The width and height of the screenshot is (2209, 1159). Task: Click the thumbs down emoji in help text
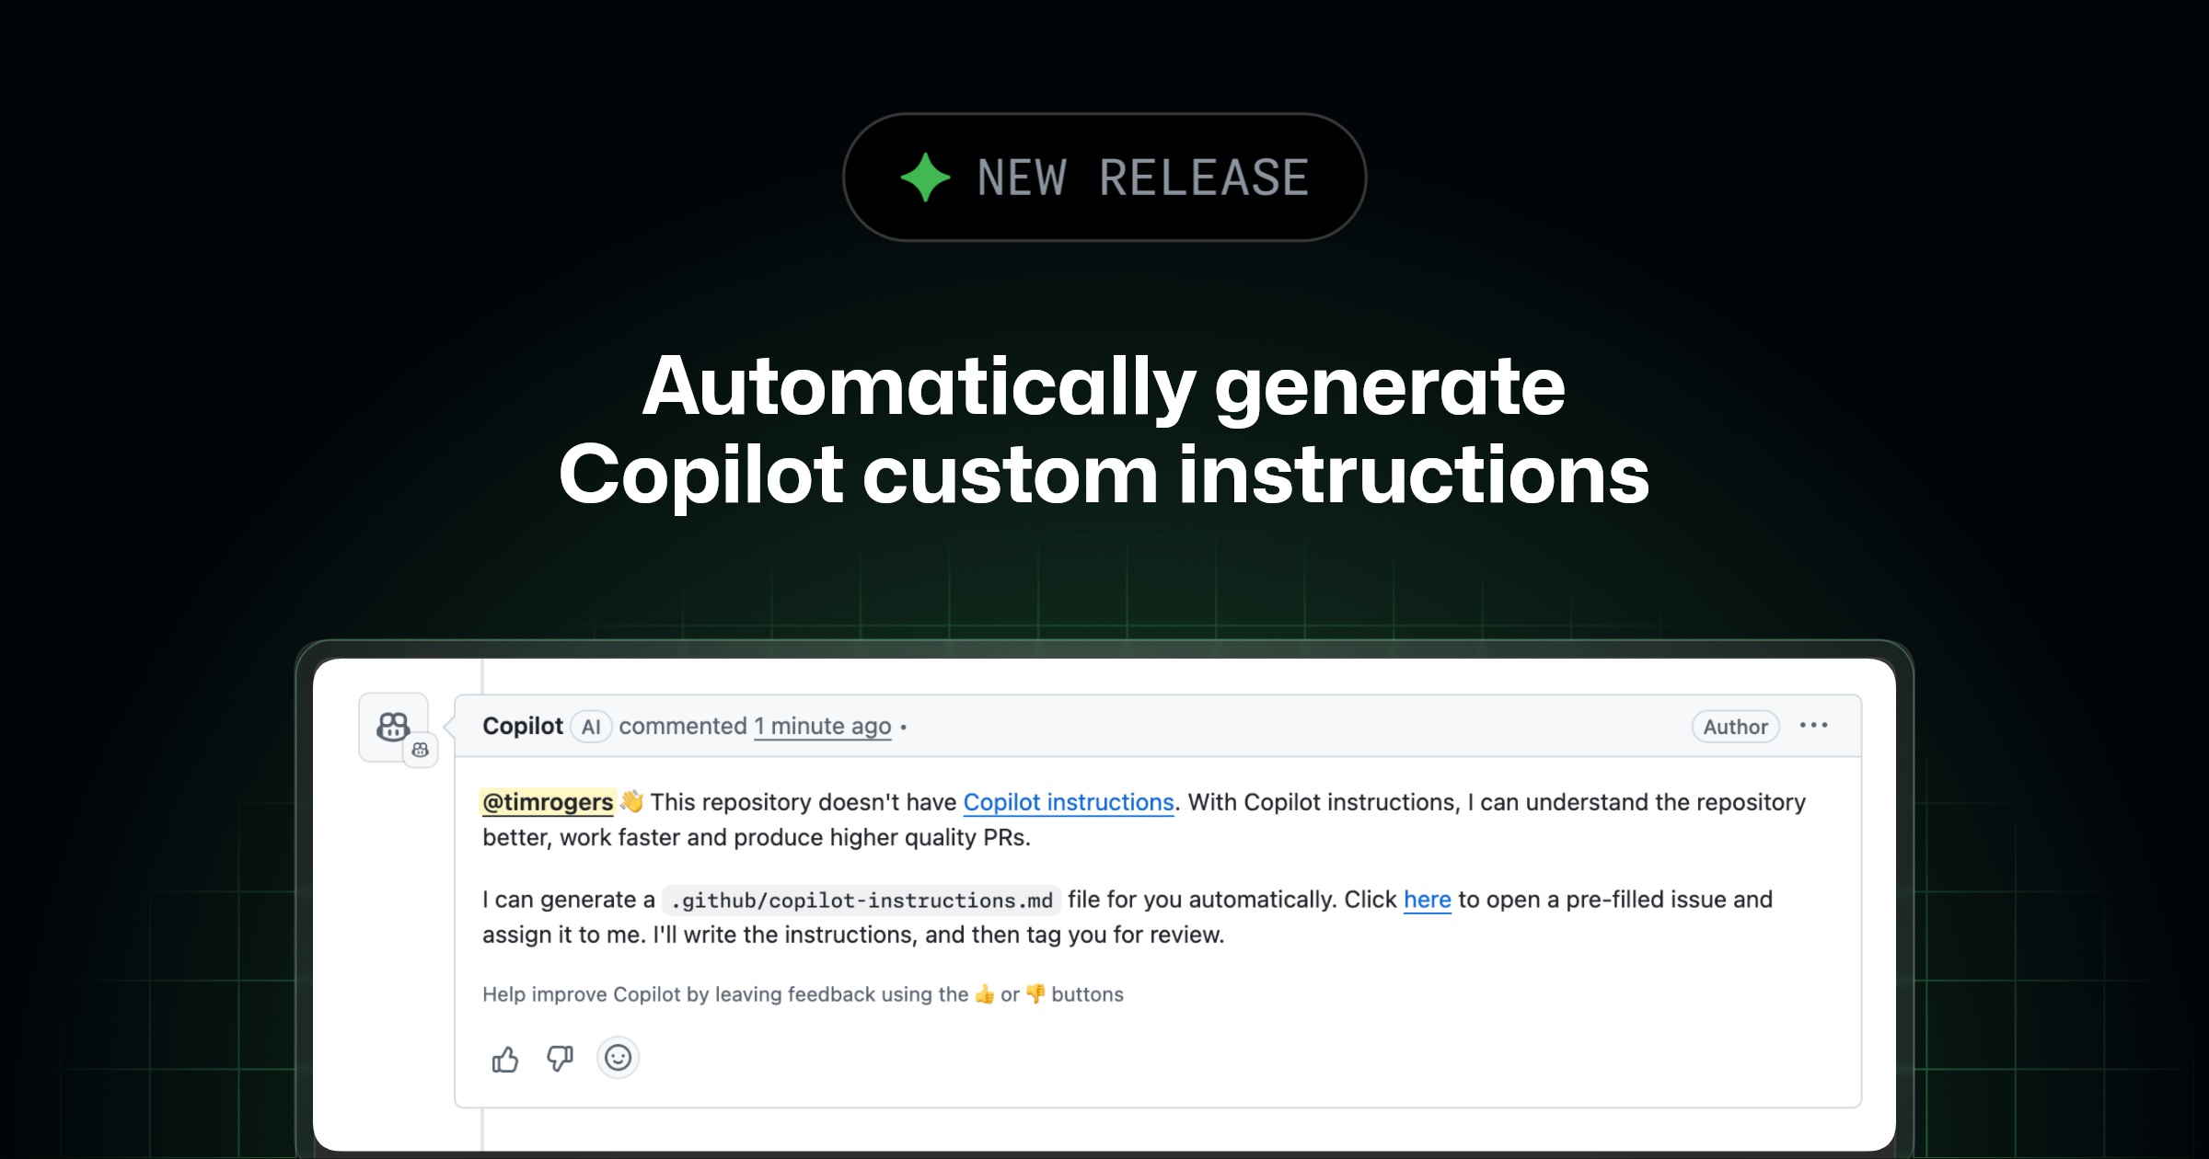[1035, 994]
